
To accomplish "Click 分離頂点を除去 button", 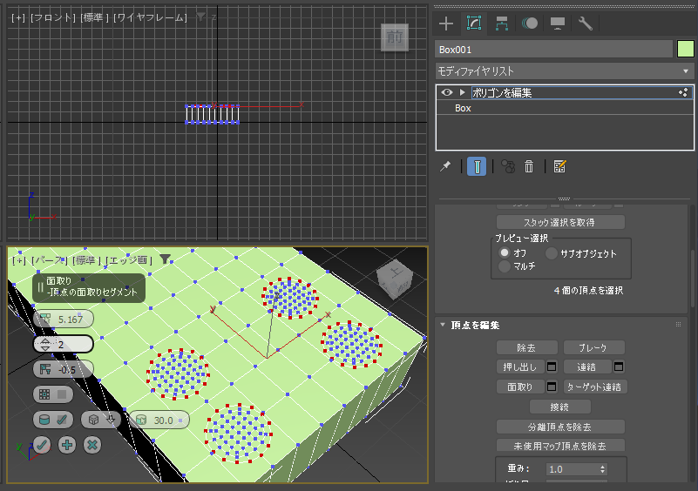I will pos(560,427).
